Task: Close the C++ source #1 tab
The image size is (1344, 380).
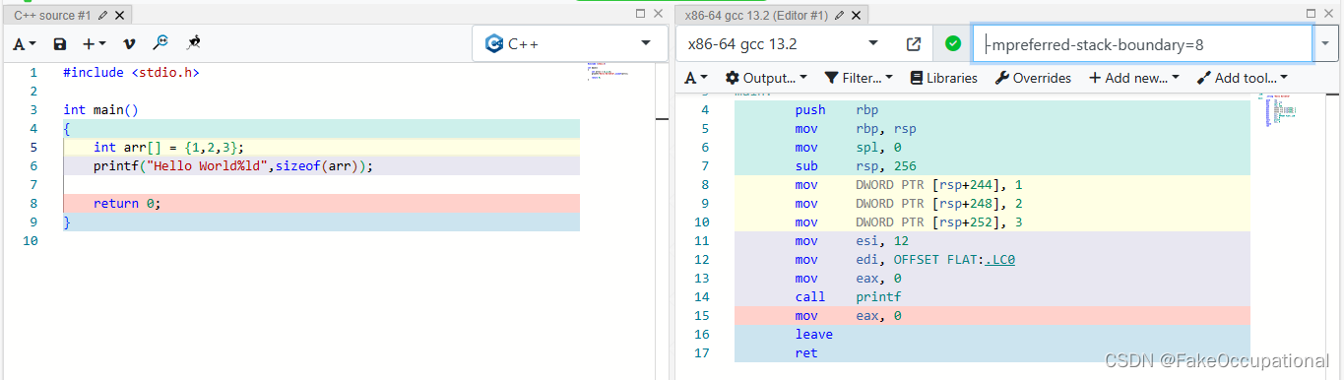Action: coord(120,16)
